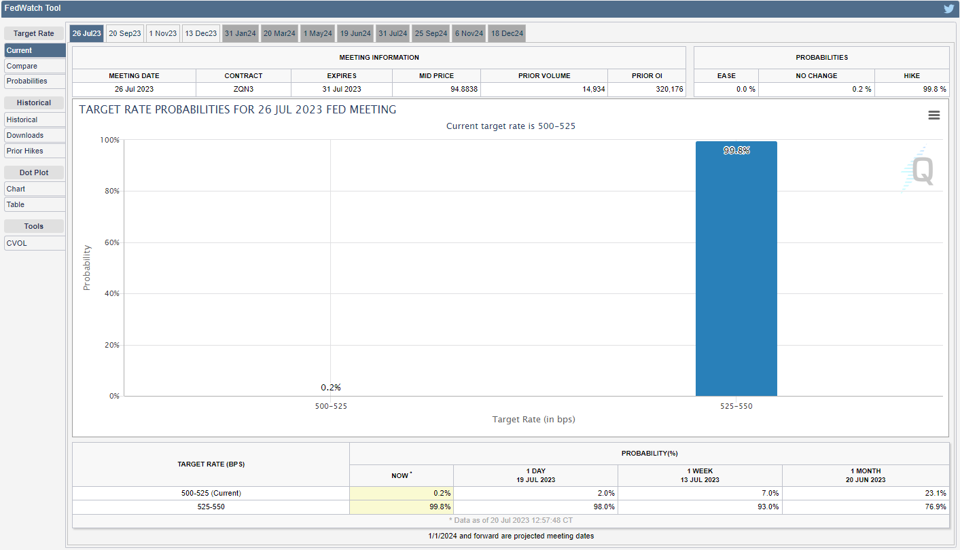This screenshot has width=960, height=550.
Task: Open the chart hamburger menu
Action: click(x=934, y=115)
